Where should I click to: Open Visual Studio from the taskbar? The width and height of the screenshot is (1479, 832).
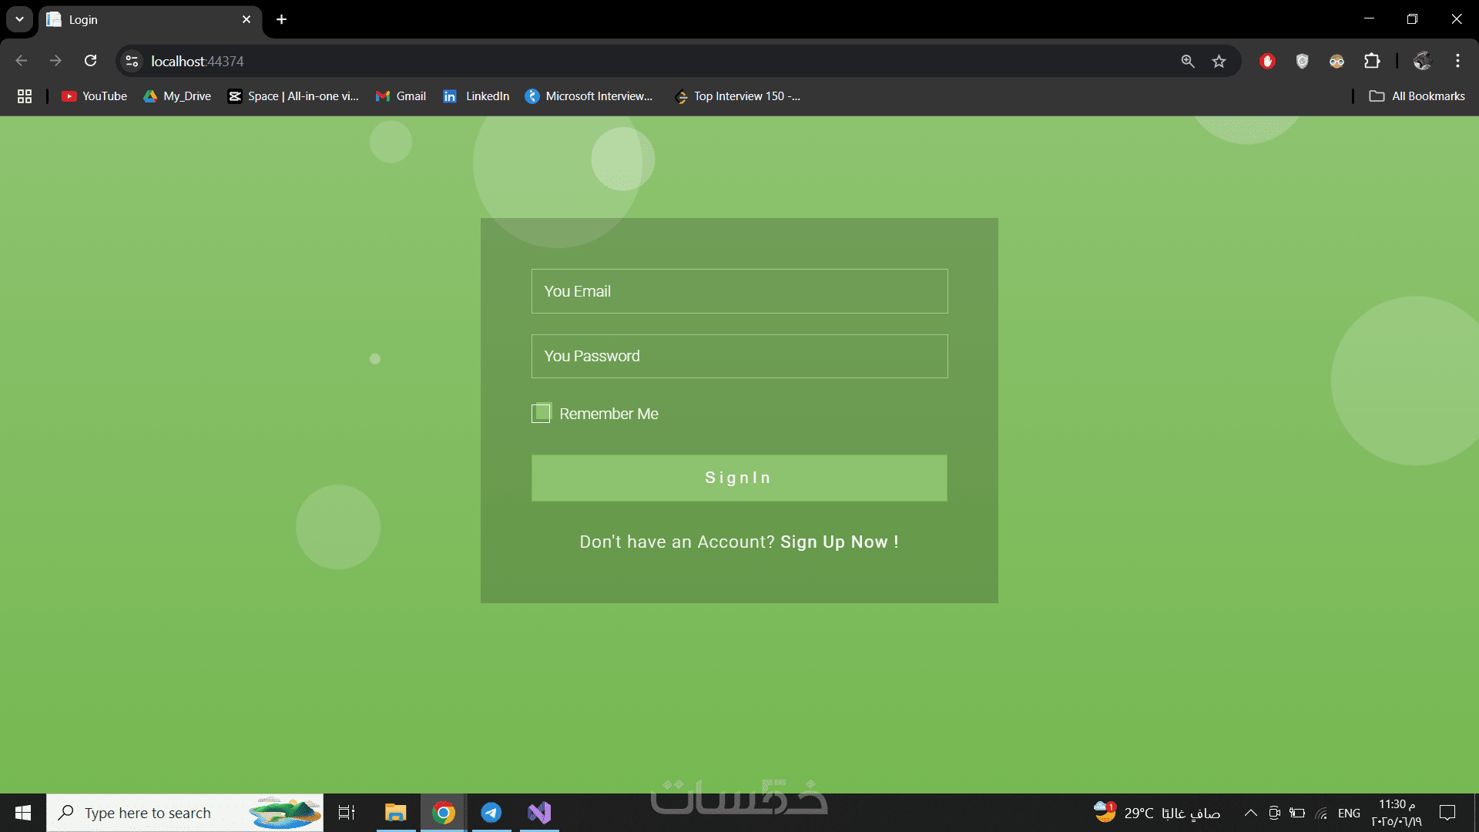pos(539,813)
